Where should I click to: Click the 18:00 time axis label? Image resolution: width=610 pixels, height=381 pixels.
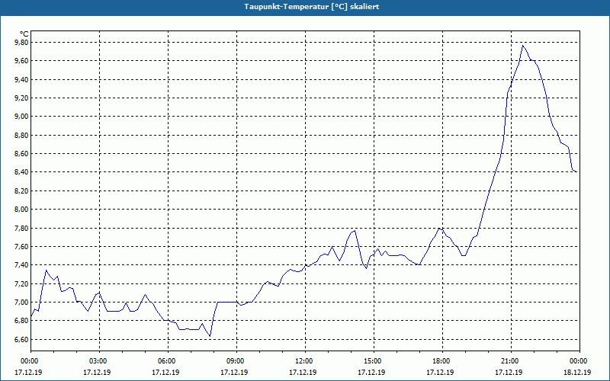tap(442, 361)
